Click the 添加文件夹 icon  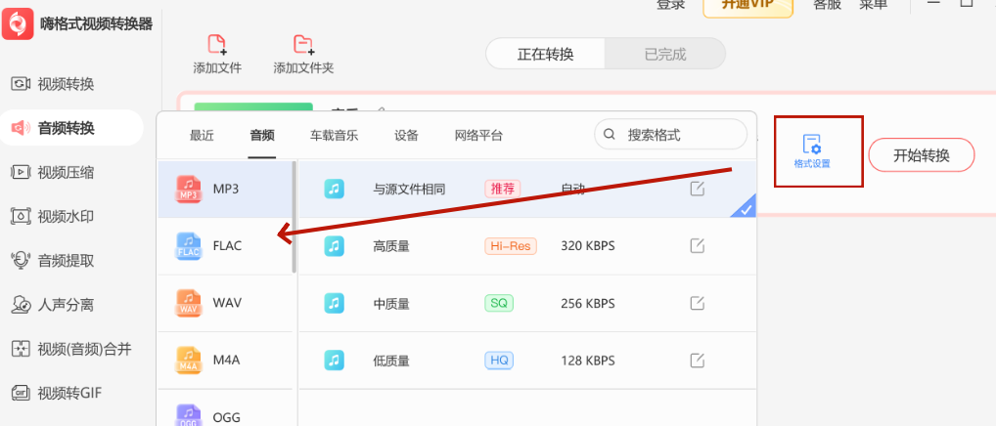coord(303,44)
